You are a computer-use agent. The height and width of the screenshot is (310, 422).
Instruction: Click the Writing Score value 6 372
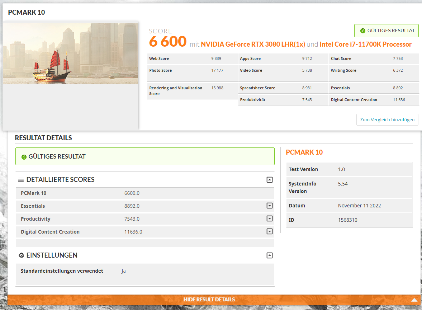point(398,70)
